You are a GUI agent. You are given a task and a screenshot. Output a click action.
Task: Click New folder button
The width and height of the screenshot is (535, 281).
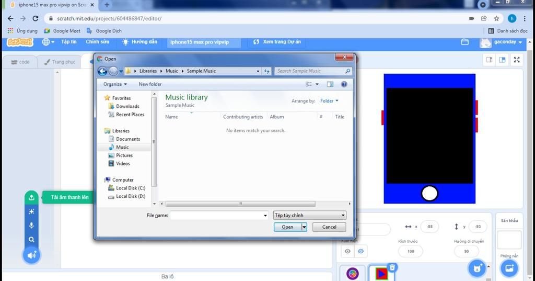pos(150,84)
